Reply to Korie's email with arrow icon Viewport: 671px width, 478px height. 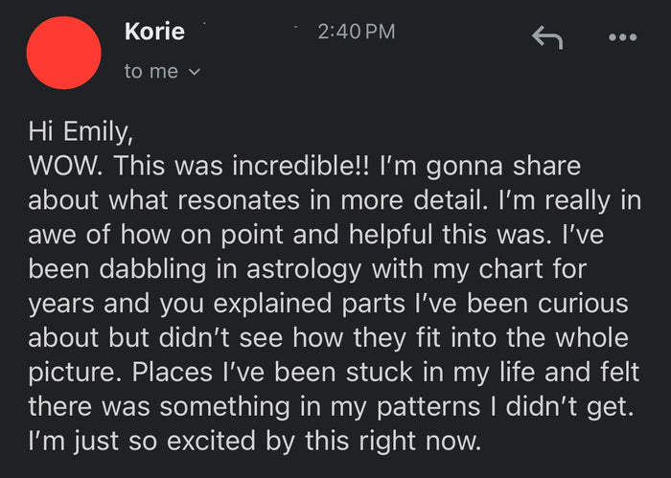click(546, 37)
